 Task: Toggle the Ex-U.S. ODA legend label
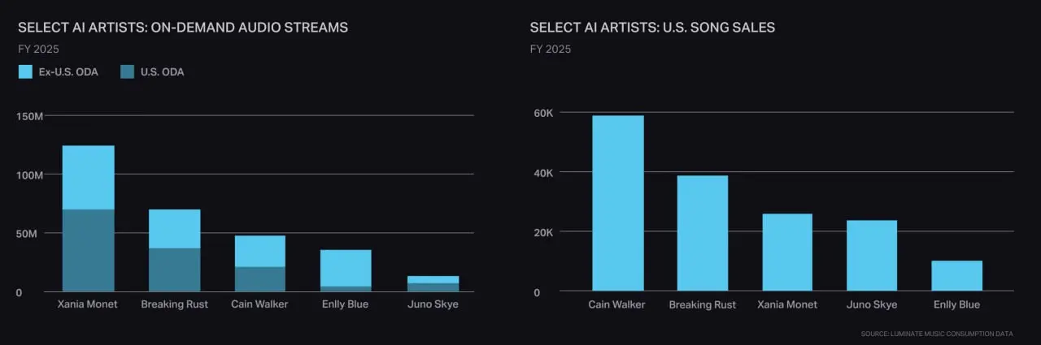[x=68, y=72]
